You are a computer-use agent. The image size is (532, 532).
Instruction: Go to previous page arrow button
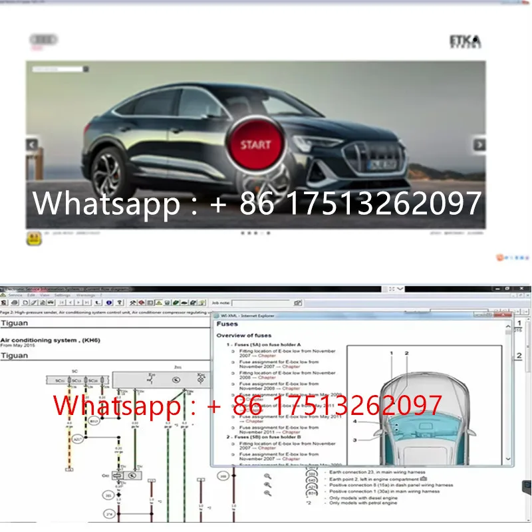(x=70, y=303)
